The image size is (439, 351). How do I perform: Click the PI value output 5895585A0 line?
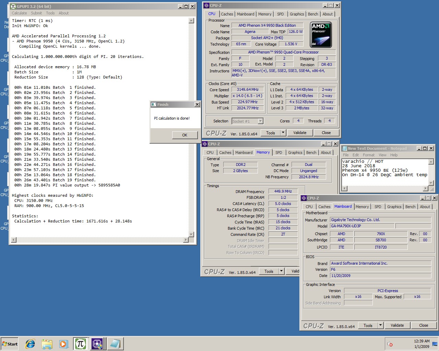(67, 185)
